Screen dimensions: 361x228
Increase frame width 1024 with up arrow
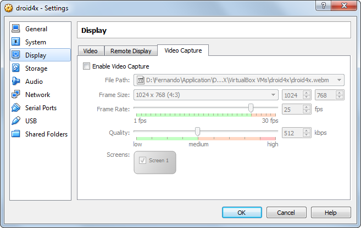click(x=306, y=93)
